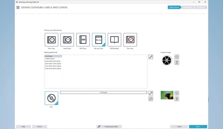
Task: Add an image for the disc label
Action: click(177, 93)
